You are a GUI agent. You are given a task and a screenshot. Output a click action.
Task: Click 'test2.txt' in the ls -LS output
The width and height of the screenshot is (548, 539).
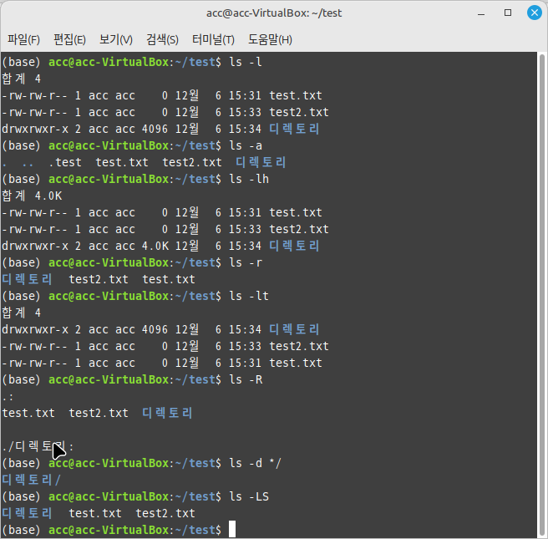(165, 513)
